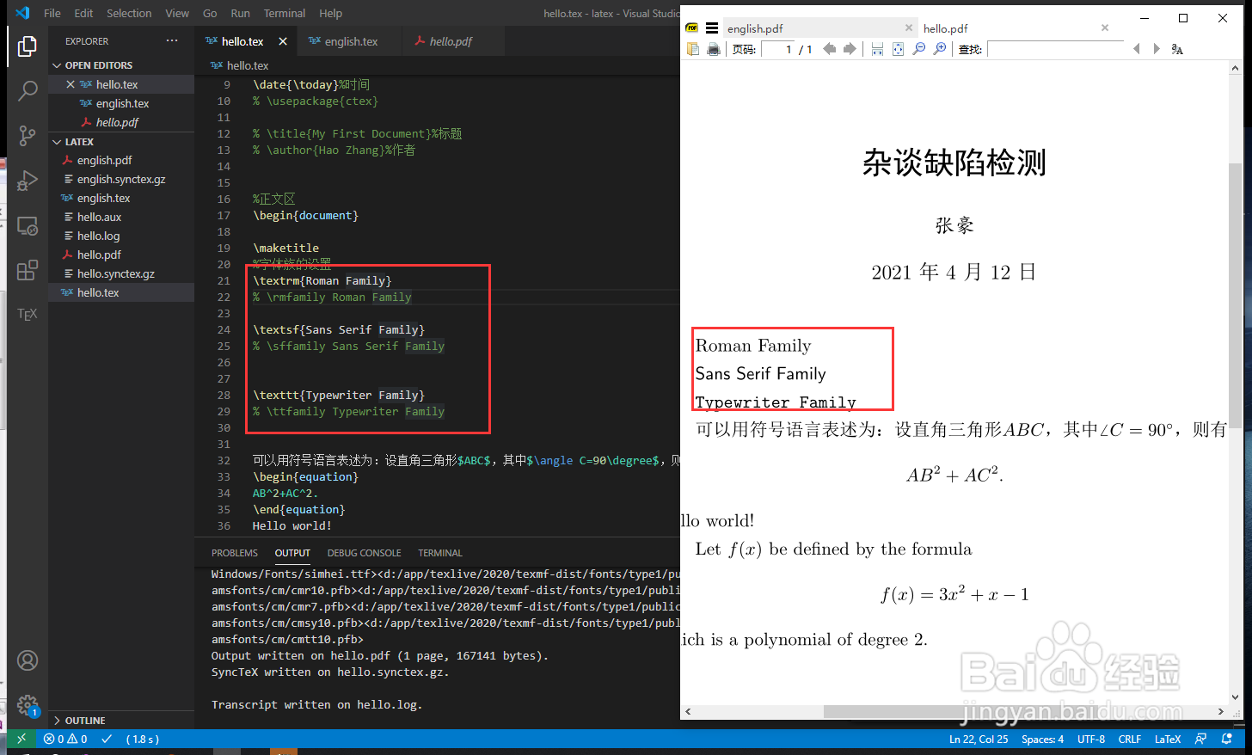Change language mode via LaTeX
This screenshot has width=1252, height=755.
pyautogui.click(x=1168, y=739)
